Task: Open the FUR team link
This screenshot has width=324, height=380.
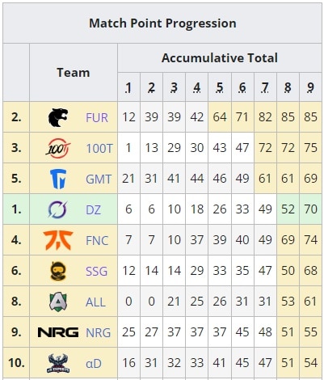Action: pos(97,118)
